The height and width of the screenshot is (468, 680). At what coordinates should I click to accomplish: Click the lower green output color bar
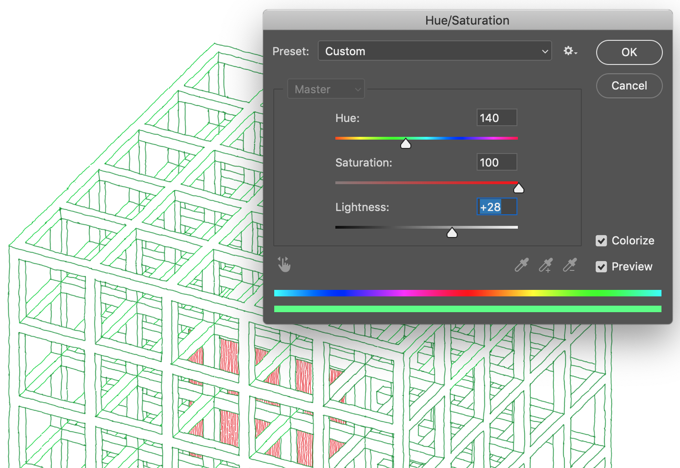pyautogui.click(x=467, y=309)
